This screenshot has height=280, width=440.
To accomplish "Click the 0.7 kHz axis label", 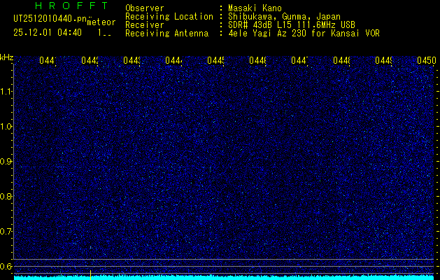I will pyautogui.click(x=6, y=232).
